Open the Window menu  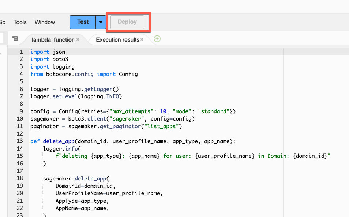click(x=44, y=22)
